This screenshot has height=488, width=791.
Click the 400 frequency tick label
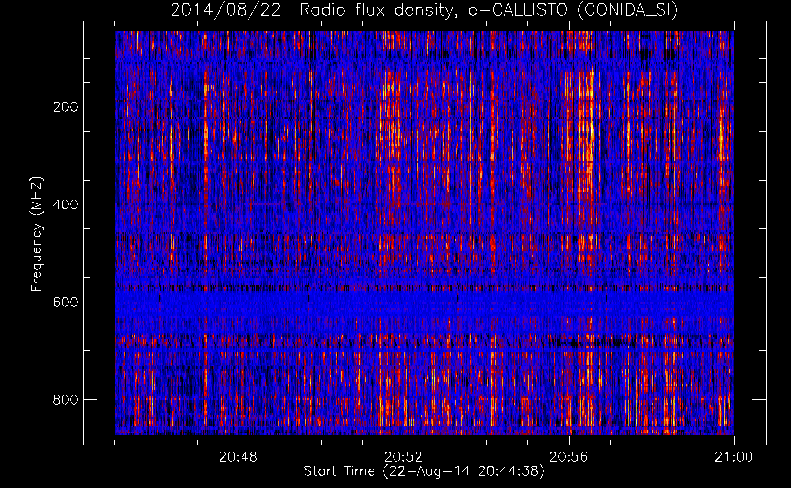pyautogui.click(x=66, y=204)
